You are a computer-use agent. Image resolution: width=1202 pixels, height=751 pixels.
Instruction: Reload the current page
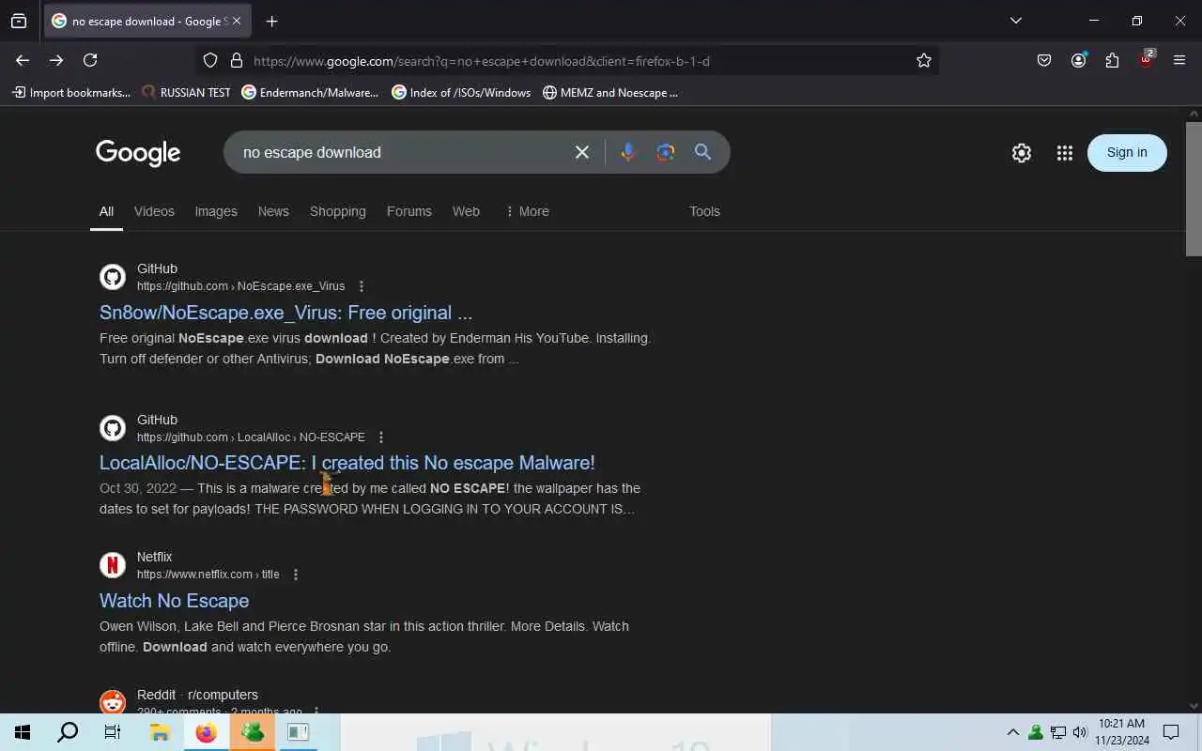click(x=90, y=60)
